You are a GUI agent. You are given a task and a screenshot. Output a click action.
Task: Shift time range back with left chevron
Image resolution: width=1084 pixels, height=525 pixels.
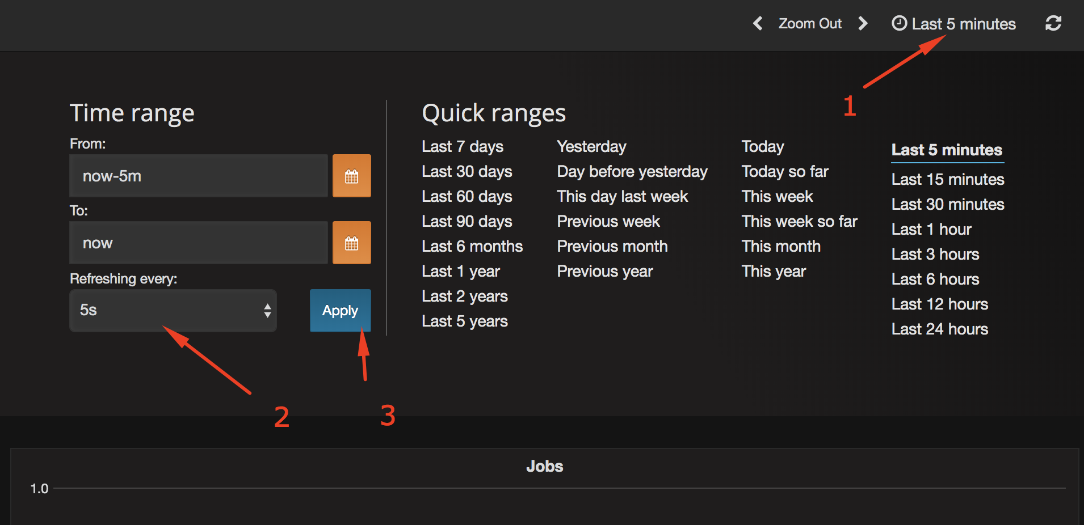(x=758, y=23)
